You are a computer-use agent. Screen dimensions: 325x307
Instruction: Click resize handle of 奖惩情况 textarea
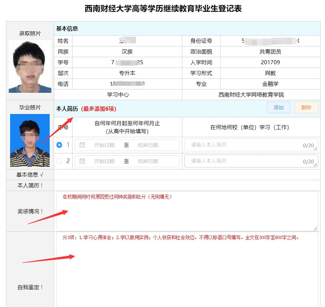[x=315, y=228]
